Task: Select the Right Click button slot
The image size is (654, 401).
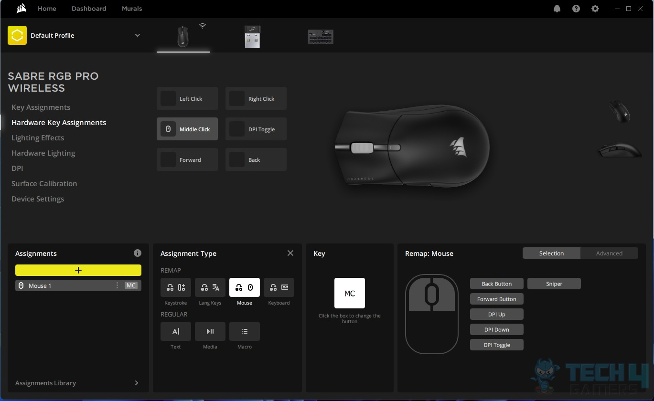Action: pos(256,98)
